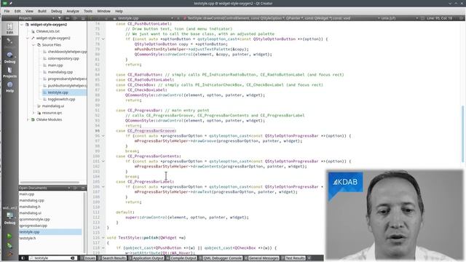Expand the resource.qrc node

(x=33, y=113)
